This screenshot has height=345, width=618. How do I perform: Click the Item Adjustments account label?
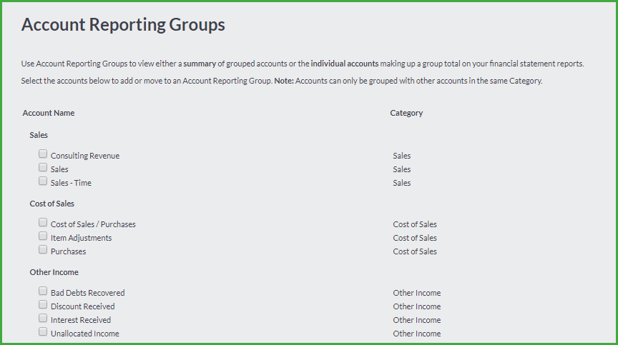[82, 238]
